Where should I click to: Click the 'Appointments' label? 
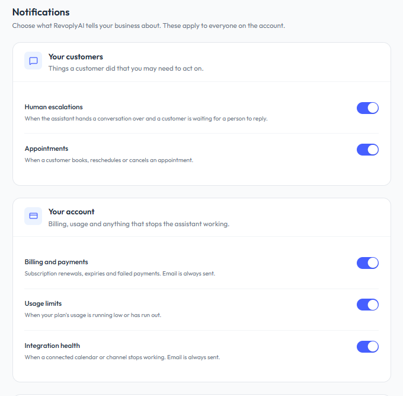pos(46,148)
